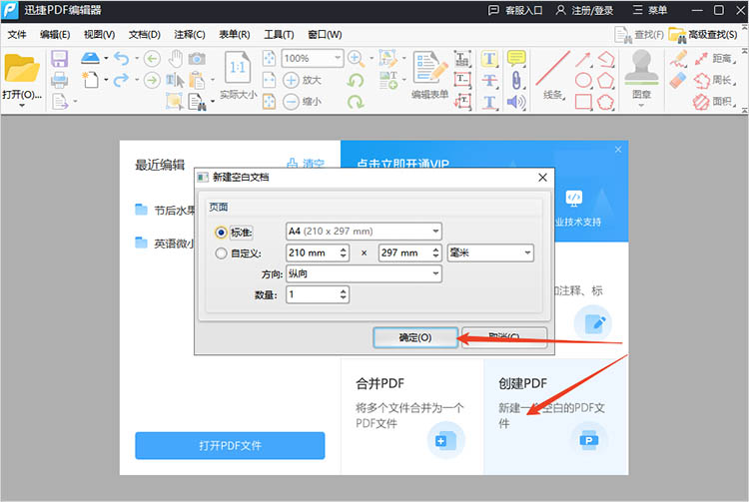Click the Merge PDF (合并PDF) card
This screenshot has height=502, width=749.
pos(412,416)
